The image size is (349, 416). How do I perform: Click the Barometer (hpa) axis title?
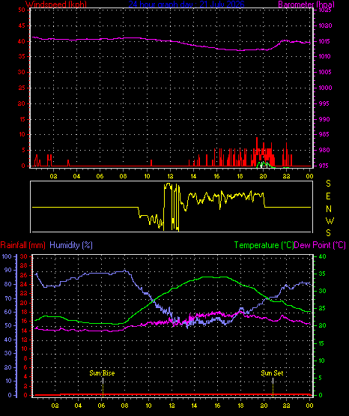(x=306, y=4)
